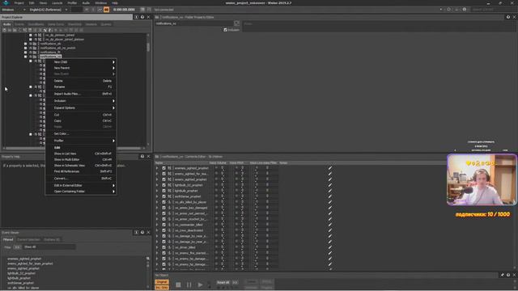Expand the vo_driver_killed row
The width and height of the screenshot is (518, 291).
tap(157, 247)
